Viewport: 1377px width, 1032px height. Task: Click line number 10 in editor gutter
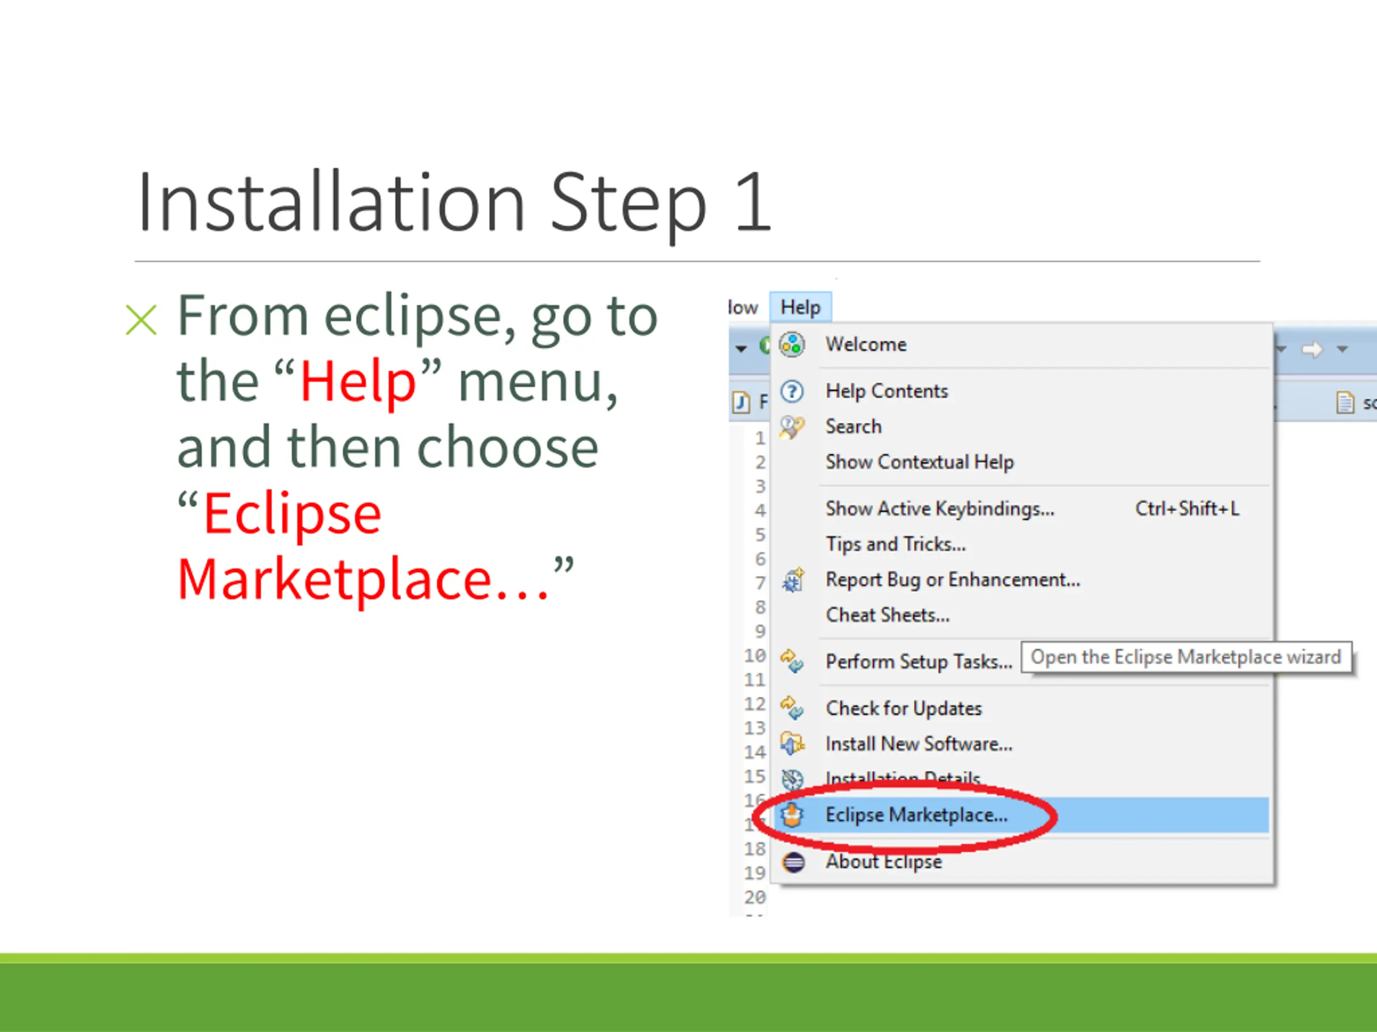(x=755, y=656)
